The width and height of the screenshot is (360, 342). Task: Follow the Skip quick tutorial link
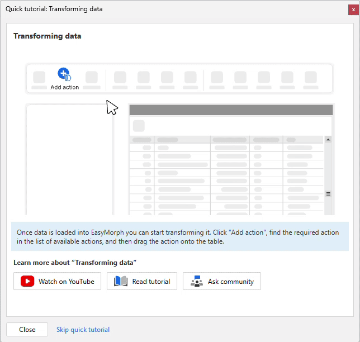click(x=83, y=330)
